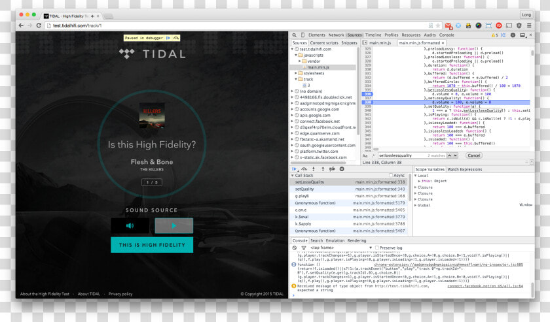Jump to the previous search match

449,155
